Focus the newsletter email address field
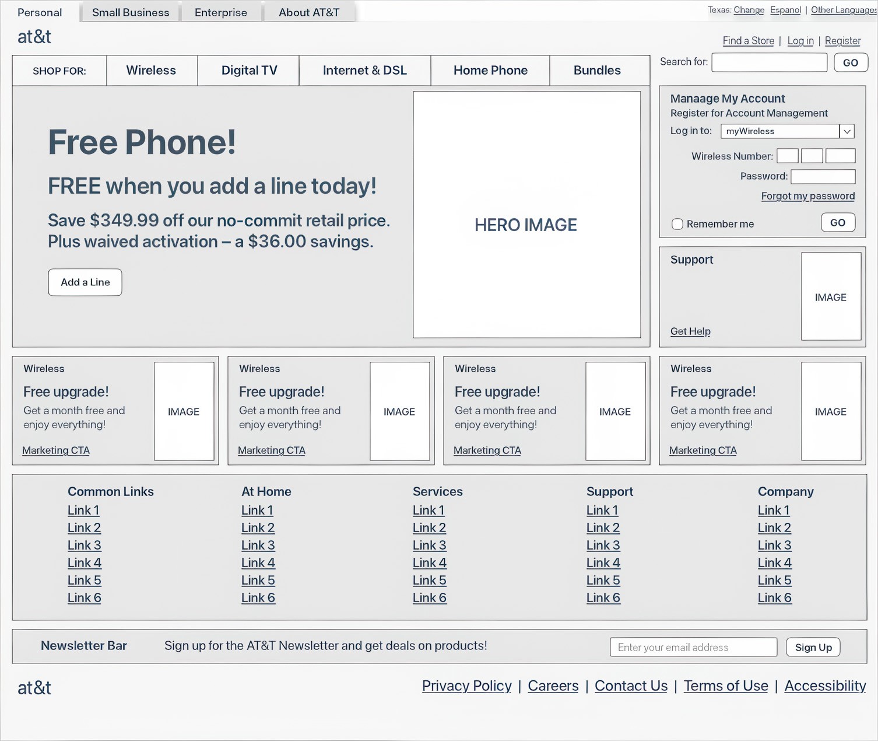Image resolution: width=878 pixels, height=741 pixels. [694, 647]
